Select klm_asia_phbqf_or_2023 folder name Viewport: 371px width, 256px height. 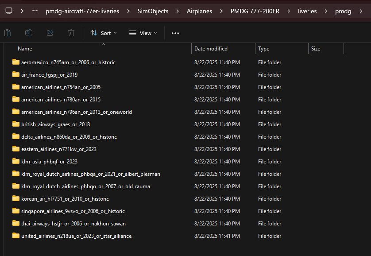pos(49,162)
